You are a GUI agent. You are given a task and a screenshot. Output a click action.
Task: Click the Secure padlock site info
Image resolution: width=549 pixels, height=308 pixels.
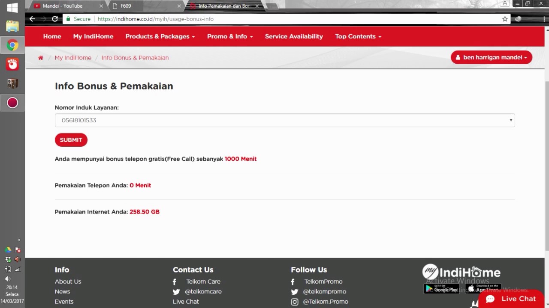point(78,19)
